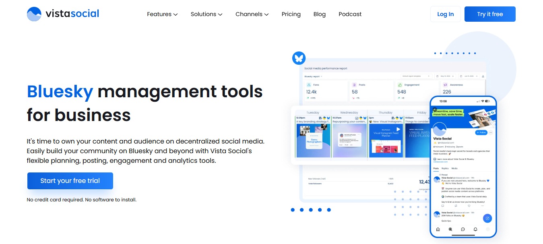The height and width of the screenshot is (244, 543).
Task: Tap the home icon in phone navigation
Action: point(438,229)
